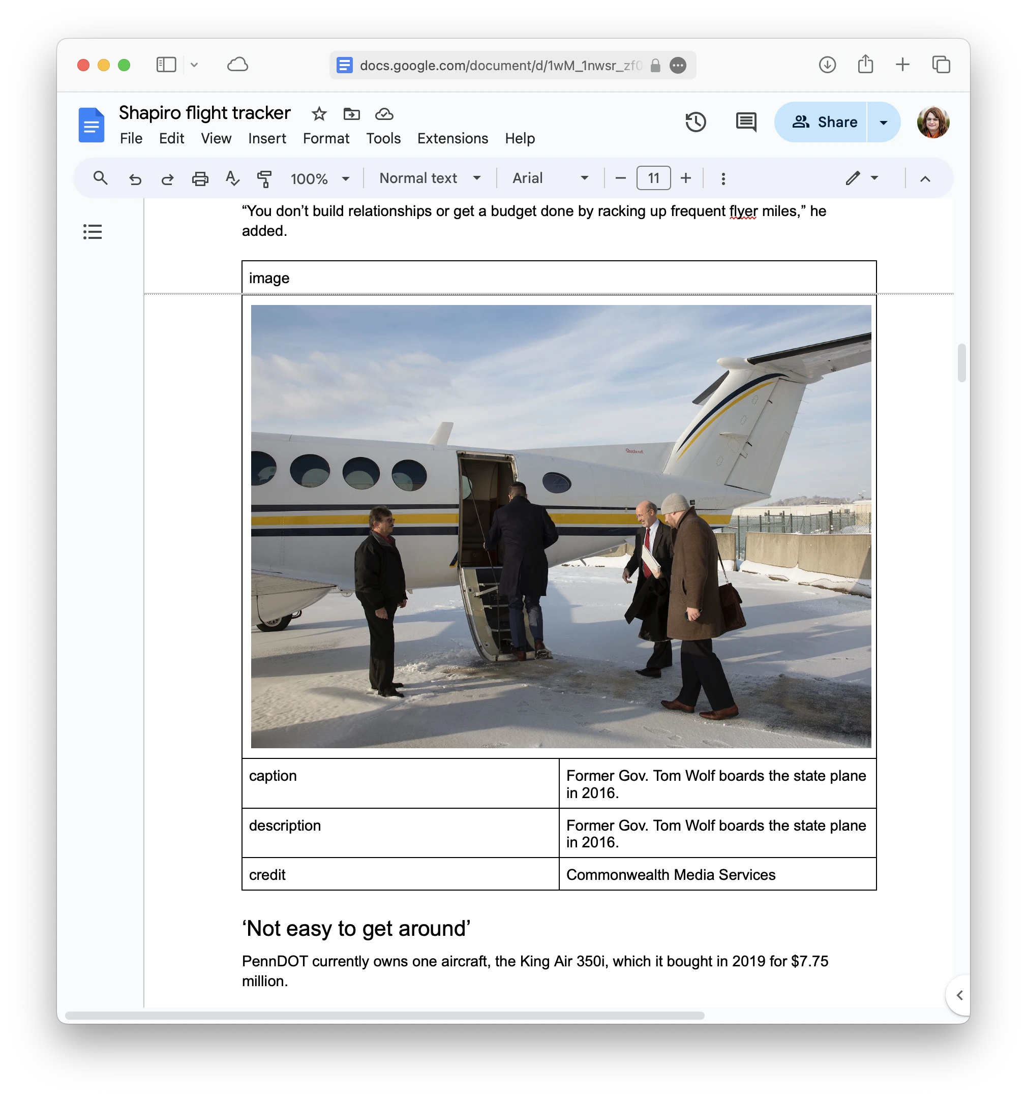
Task: Open the zoom level 100% dropdown
Action: pyautogui.click(x=320, y=178)
